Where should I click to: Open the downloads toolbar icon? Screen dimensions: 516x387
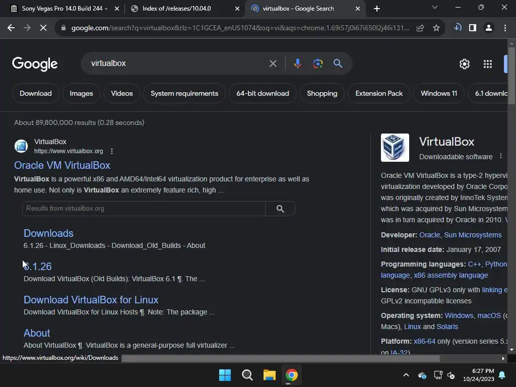click(x=458, y=28)
